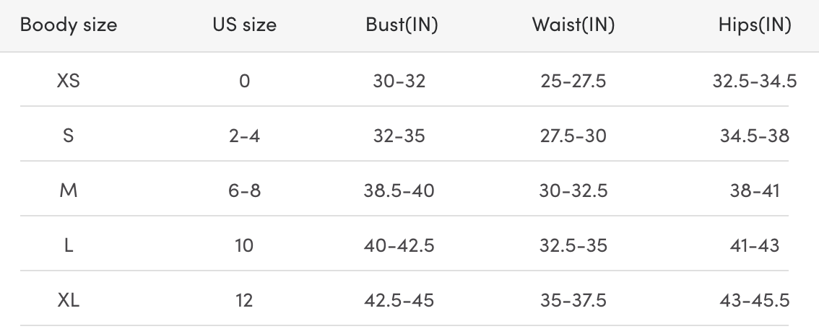Click the L size row label
The height and width of the screenshot is (329, 819).
[68, 245]
